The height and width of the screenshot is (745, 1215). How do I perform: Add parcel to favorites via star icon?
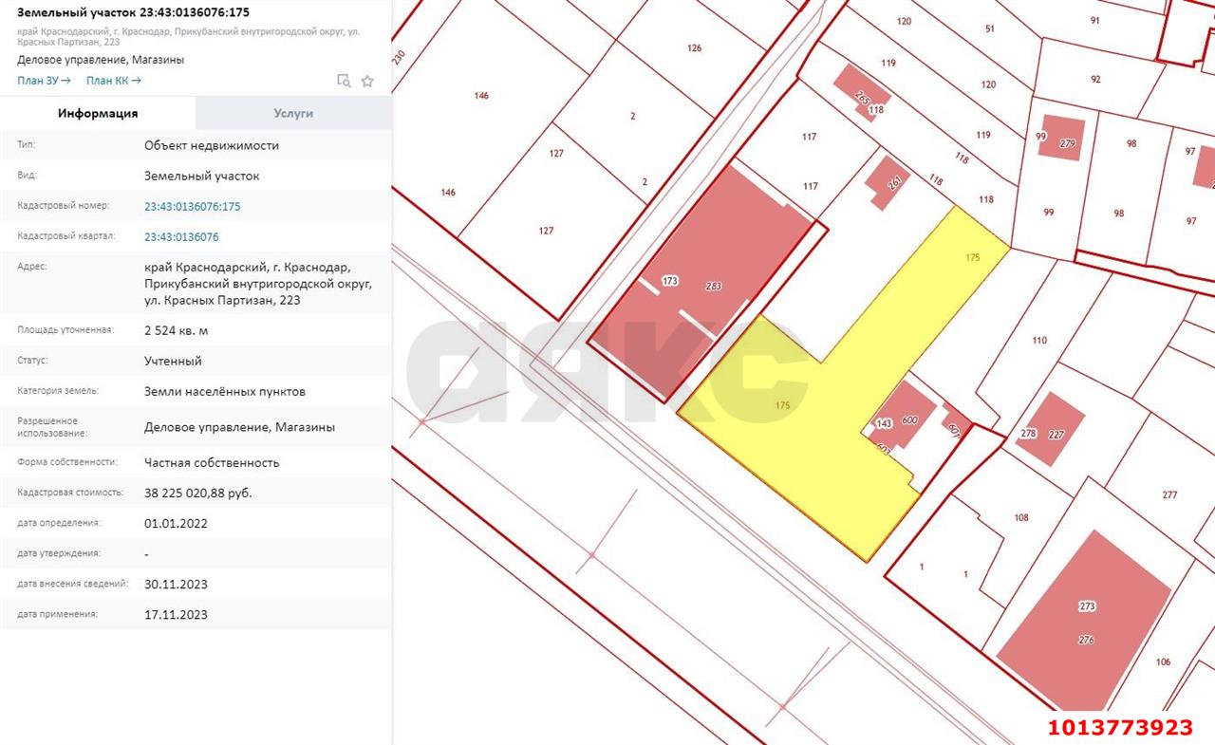(367, 81)
